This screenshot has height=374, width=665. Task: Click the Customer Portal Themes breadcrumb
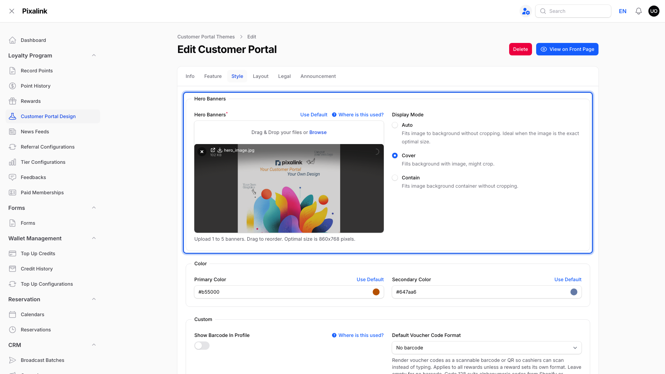[206, 37]
